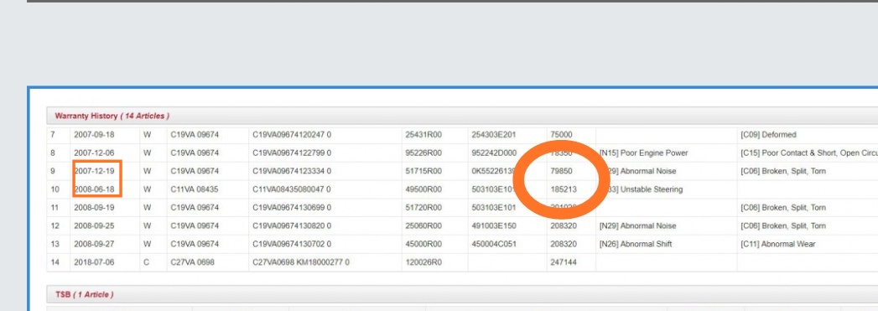The width and height of the screenshot is (878, 311).
Task: Select '[C11] Abnormal Wear' cell
Action: coord(777,245)
